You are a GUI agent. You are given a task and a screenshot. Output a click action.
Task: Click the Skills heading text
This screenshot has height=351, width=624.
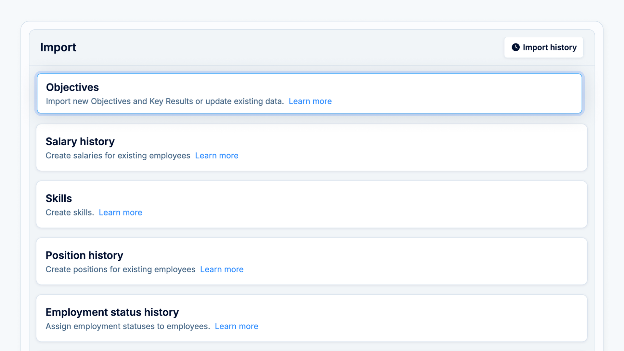click(58, 199)
